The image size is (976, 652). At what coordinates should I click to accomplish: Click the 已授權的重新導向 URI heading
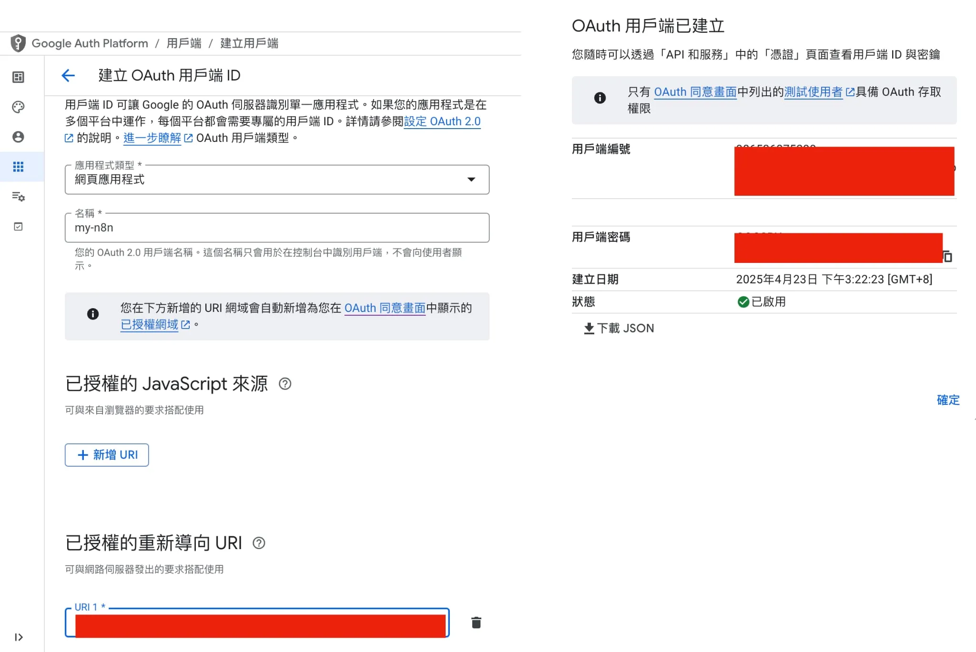pos(154,543)
